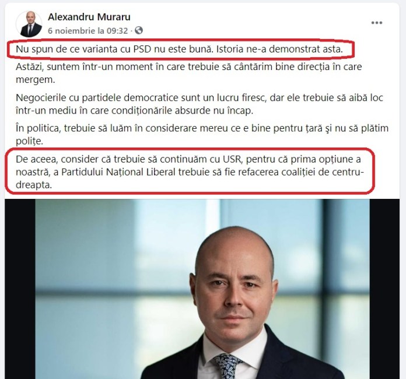Click the paragraph starting 'De aceea, consider că'
The width and height of the screenshot is (406, 379).
(x=190, y=172)
